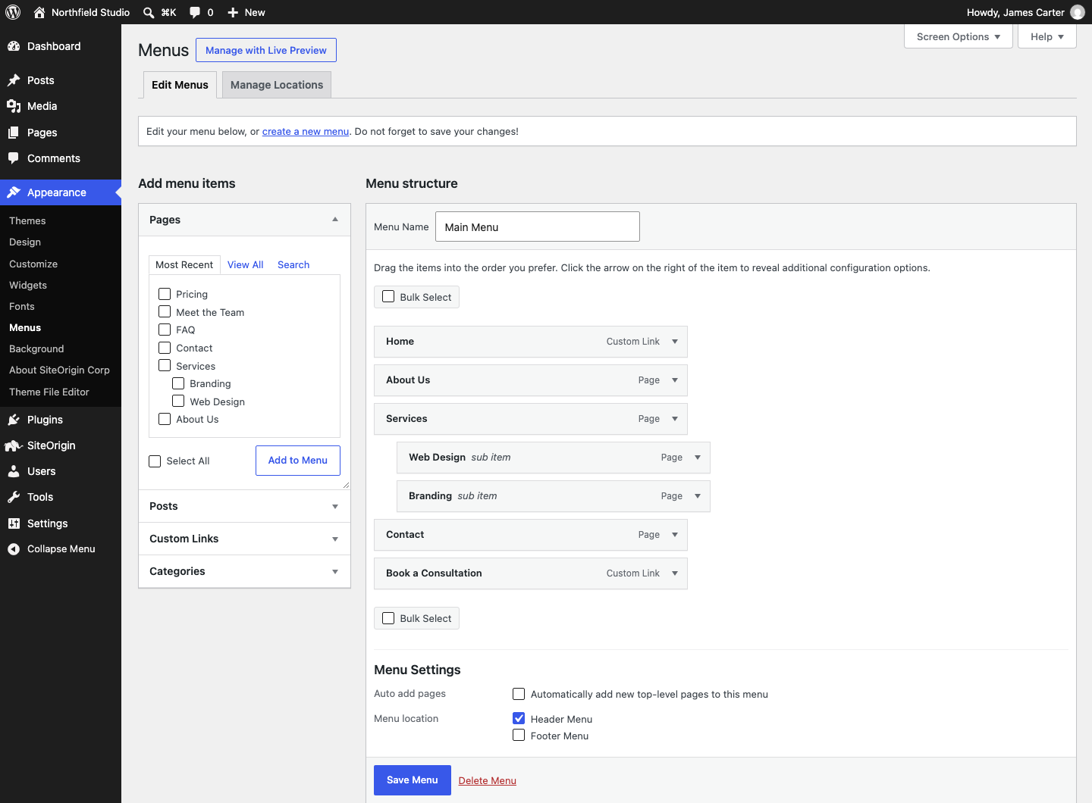Viewport: 1092px width, 803px height.
Task: Open the comments bubble icon in admin bar
Action: coord(195,12)
